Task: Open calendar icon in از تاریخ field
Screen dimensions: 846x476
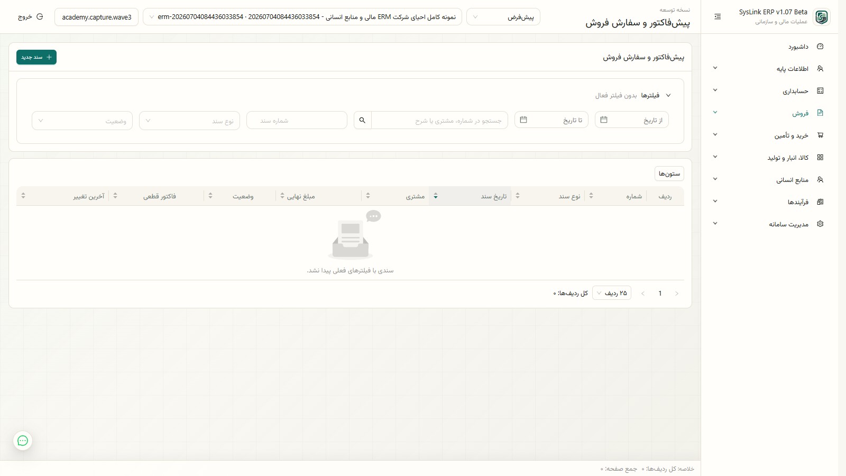Action: coord(604,120)
